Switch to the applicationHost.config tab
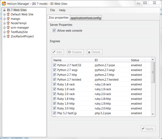 (x=86, y=18)
